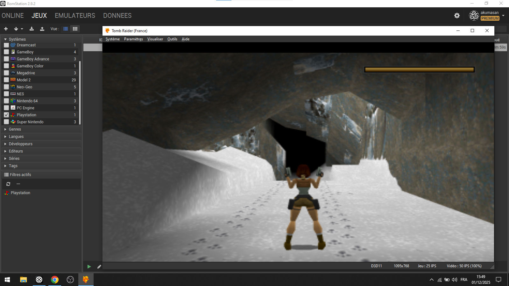Switch to grid view icon

pos(75,29)
